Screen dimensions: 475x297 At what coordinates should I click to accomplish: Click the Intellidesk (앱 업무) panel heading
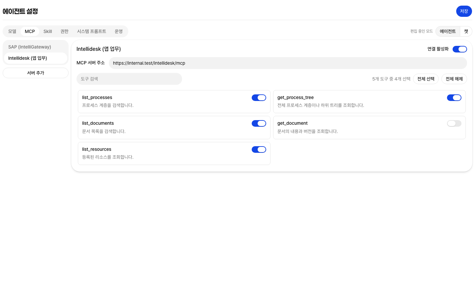[99, 49]
